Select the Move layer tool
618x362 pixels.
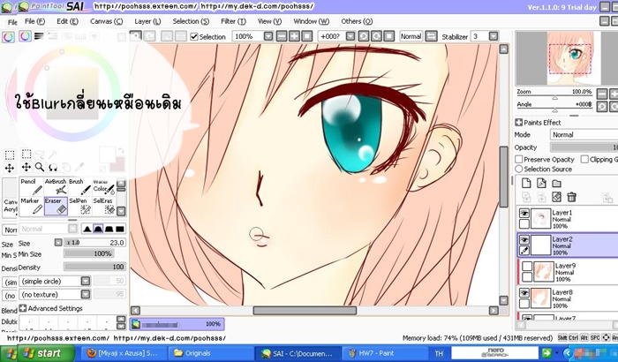point(26,167)
